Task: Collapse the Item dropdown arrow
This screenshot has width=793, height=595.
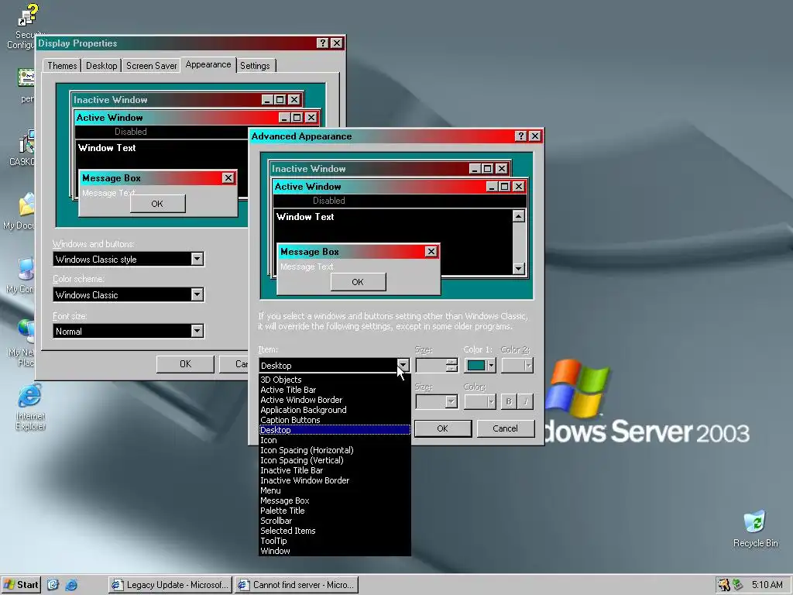Action: pyautogui.click(x=403, y=365)
